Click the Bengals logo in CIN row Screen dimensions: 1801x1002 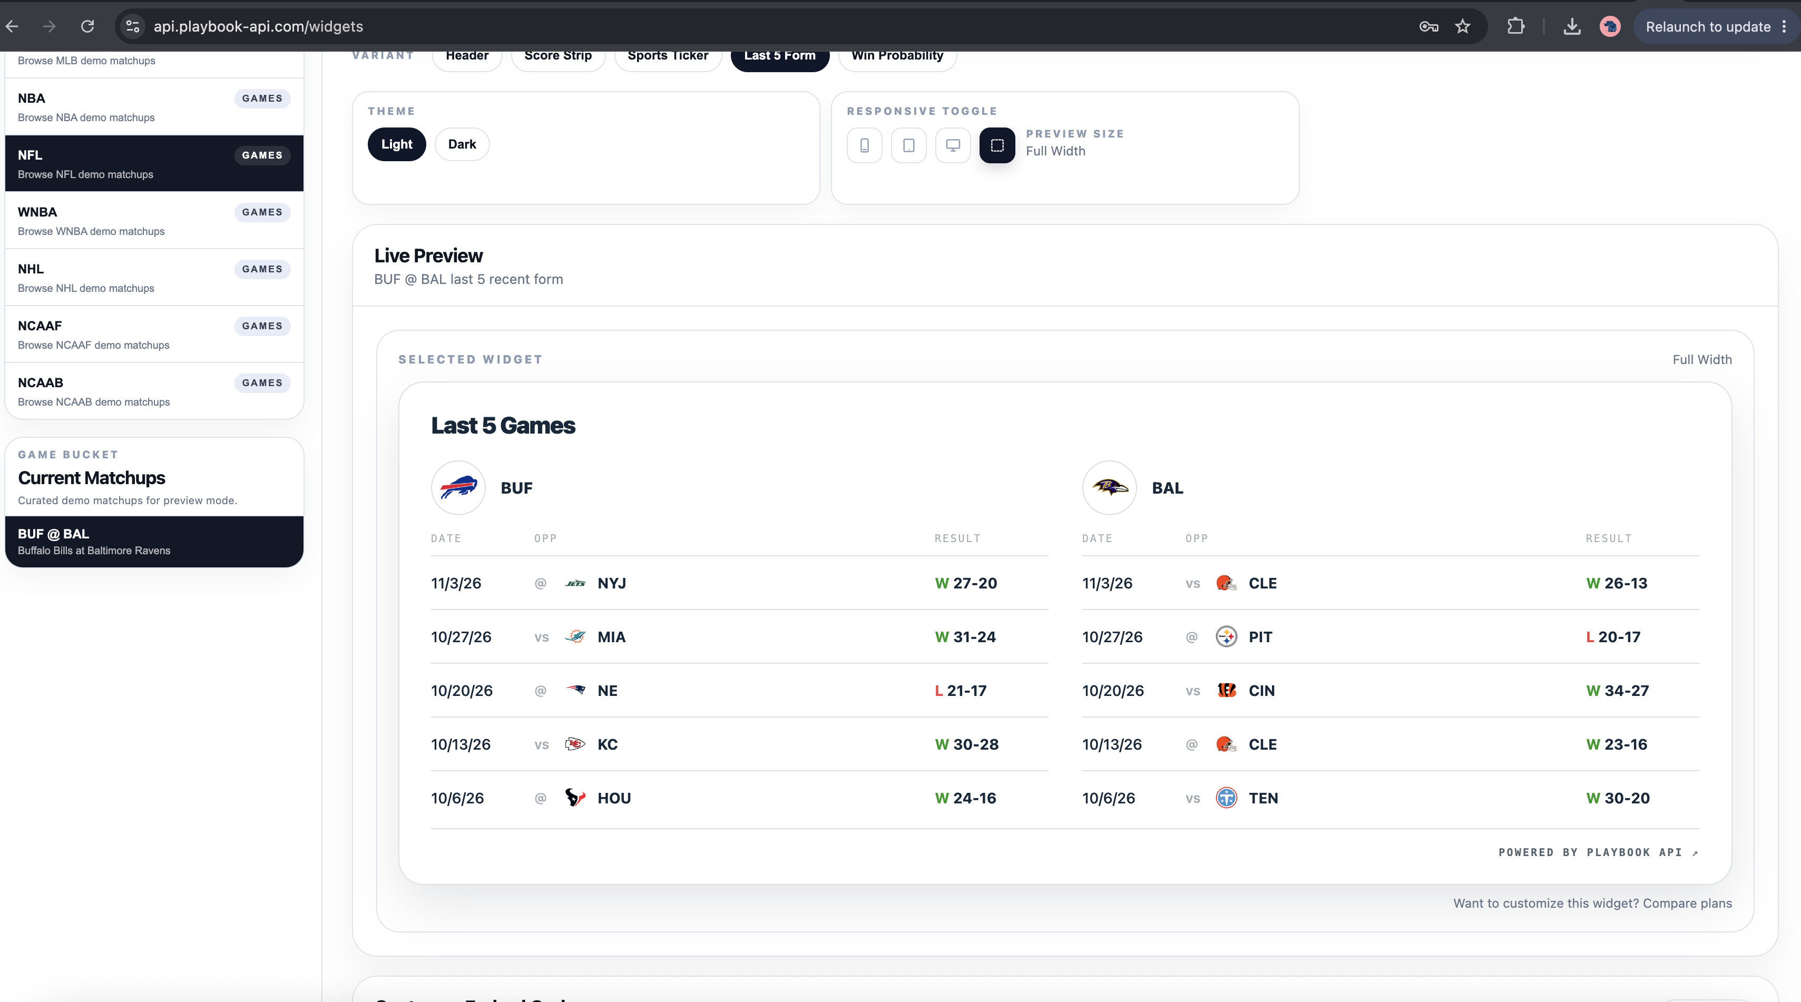pos(1226,691)
